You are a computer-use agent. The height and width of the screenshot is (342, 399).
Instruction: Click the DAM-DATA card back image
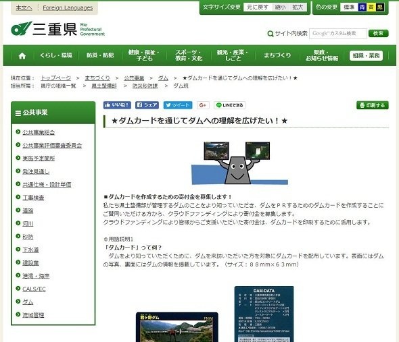(x=264, y=314)
